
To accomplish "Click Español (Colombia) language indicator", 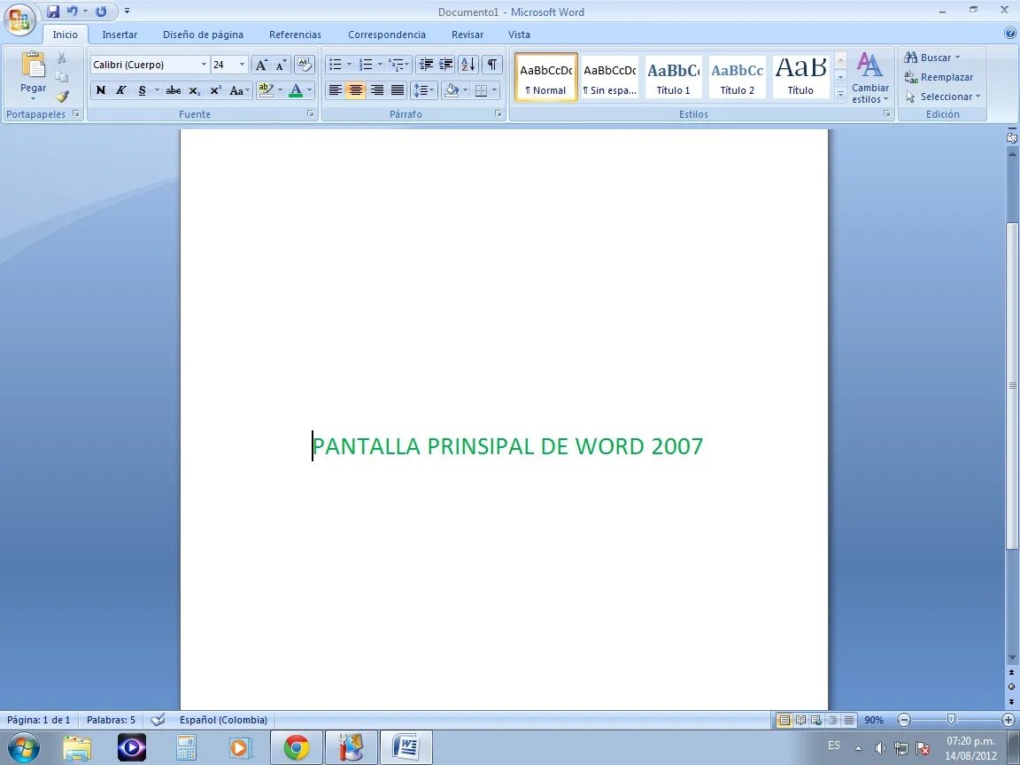I will [x=223, y=720].
